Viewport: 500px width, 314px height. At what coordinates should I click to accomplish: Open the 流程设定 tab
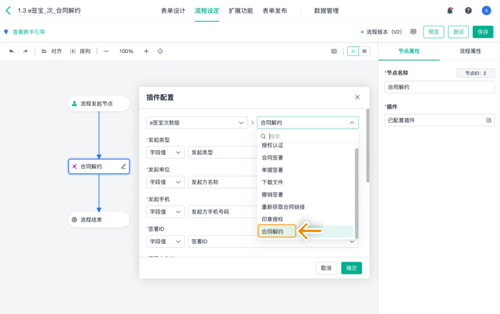point(207,11)
